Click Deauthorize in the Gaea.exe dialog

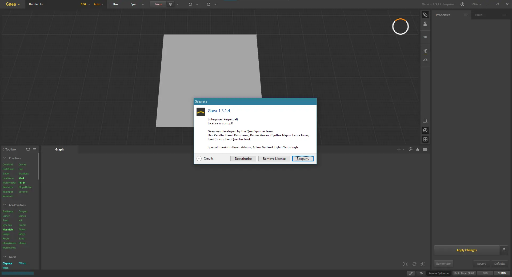243,159
